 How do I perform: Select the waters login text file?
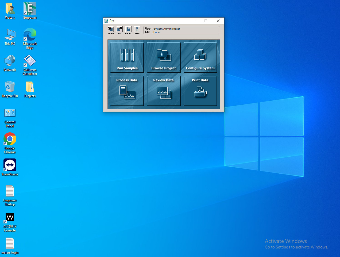pyautogui.click(x=10, y=246)
